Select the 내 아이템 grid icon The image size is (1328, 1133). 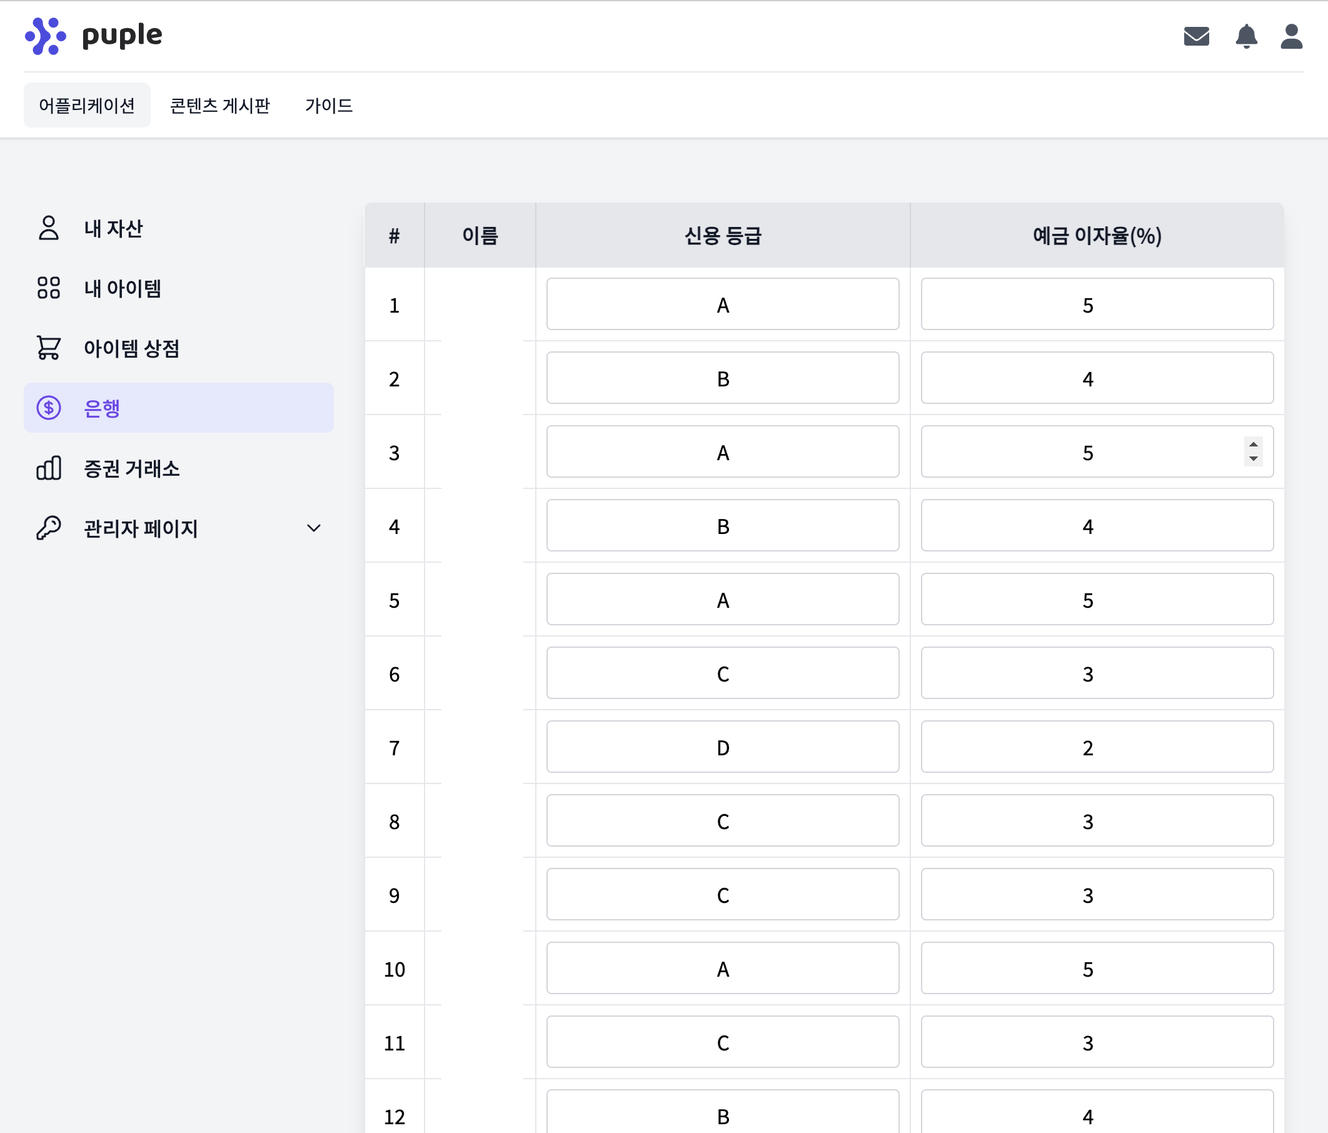point(49,288)
